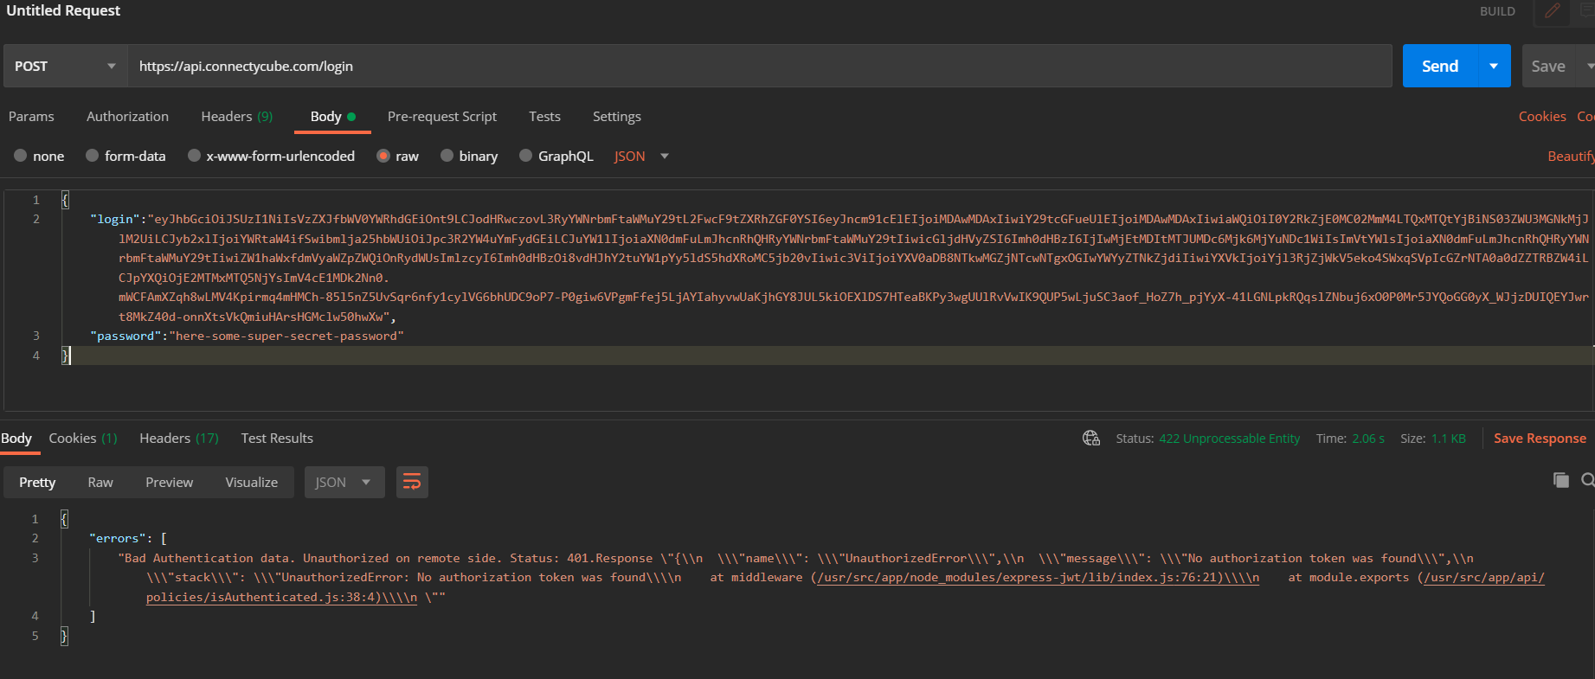Open the Pre-request Script tab
1595x679 pixels.
pyautogui.click(x=442, y=116)
